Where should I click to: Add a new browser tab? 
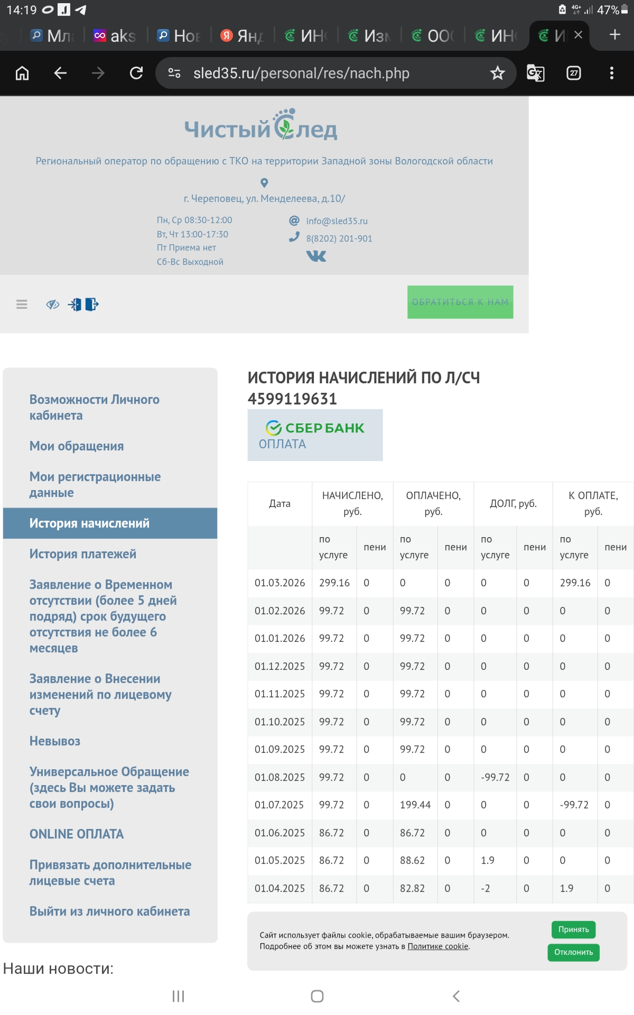tap(614, 35)
